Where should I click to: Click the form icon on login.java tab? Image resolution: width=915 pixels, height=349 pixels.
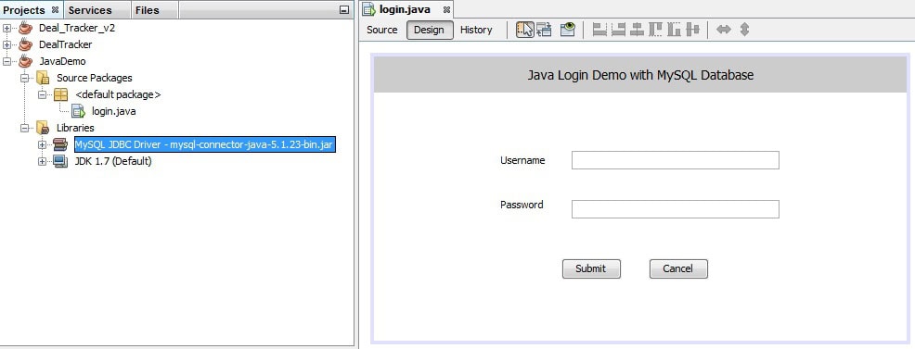(368, 9)
